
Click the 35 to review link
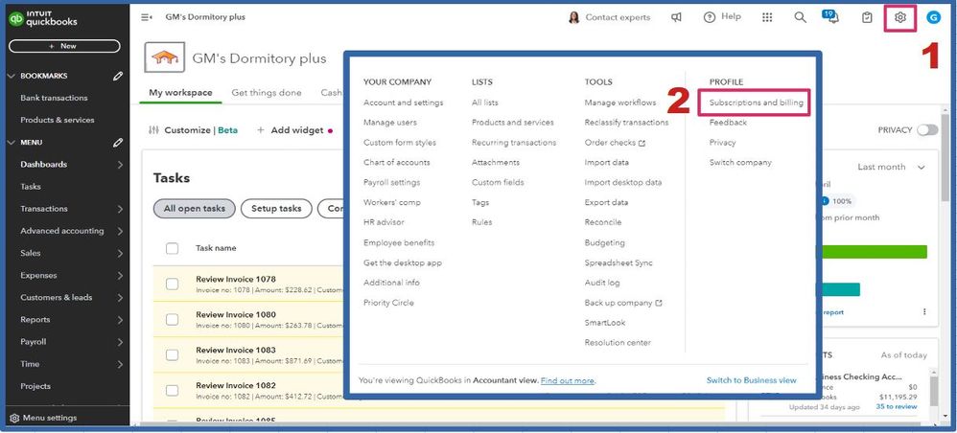tap(897, 406)
